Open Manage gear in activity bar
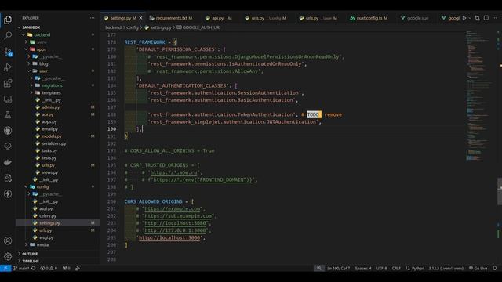This screenshot has height=282, width=502. pyautogui.click(x=8, y=256)
